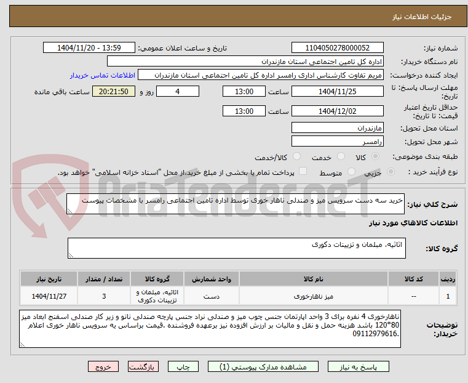This screenshot has width=468, height=383.
Task: Click the گروه کالا textbox اثاثیه، مبلمان
Action: [x=236, y=248]
